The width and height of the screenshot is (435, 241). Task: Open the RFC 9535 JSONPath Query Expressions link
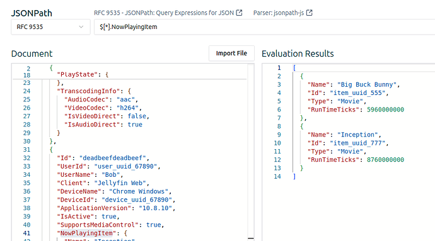pyautogui.click(x=164, y=13)
